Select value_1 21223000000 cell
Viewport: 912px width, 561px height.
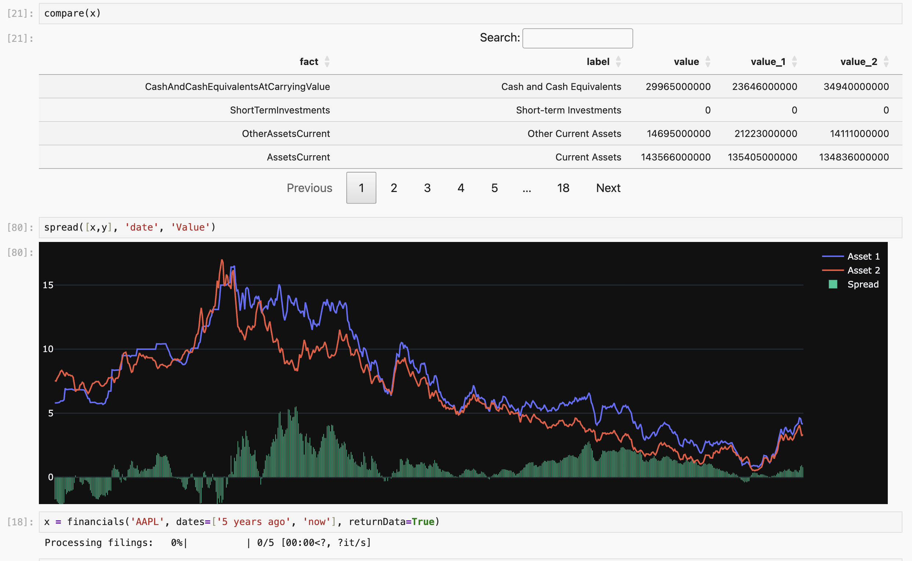766,134
